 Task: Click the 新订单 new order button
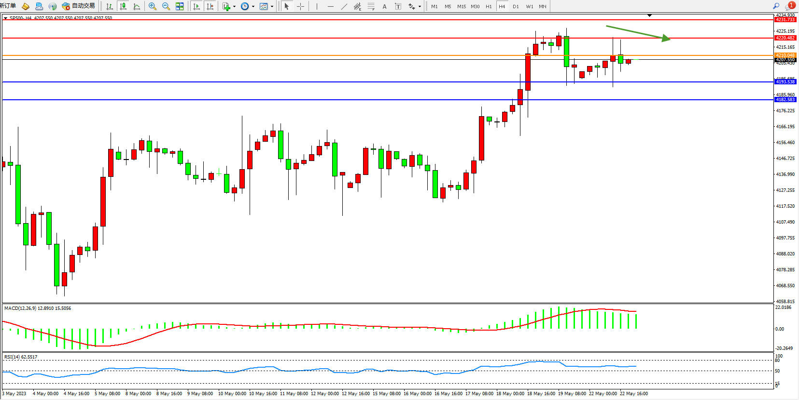pyautogui.click(x=8, y=6)
